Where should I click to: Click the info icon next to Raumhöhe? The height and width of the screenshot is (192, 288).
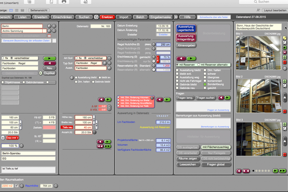point(56,186)
